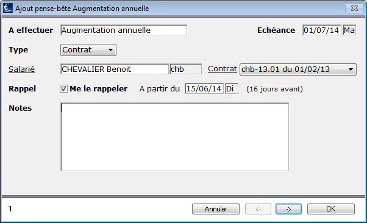Open the underlined Contrat link label
367x223 pixels.
point(223,69)
